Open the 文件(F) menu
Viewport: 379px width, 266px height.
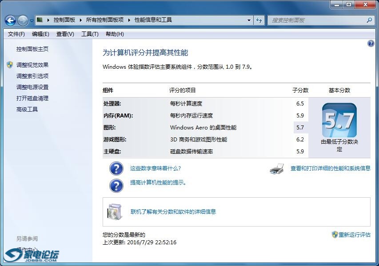pyautogui.click(x=16, y=34)
